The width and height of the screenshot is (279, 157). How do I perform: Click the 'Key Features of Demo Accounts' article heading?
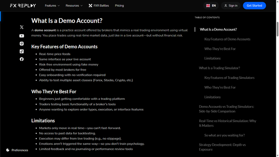pos(64,47)
